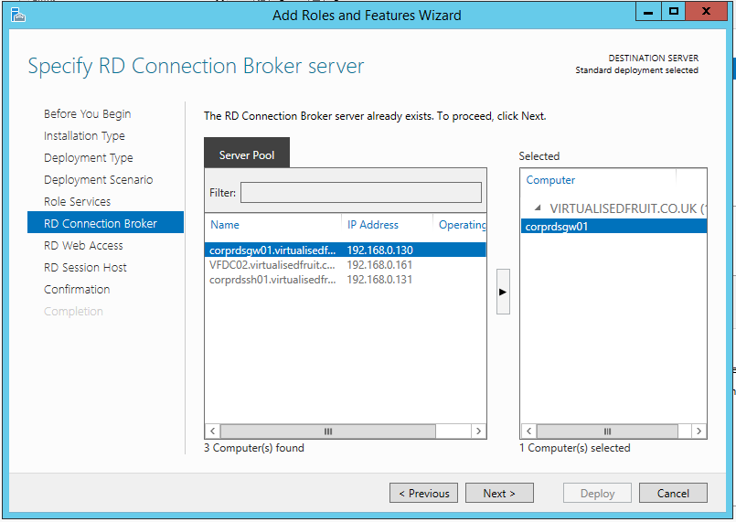Cancel the wizard
This screenshot has width=736, height=522.
pyautogui.click(x=673, y=493)
